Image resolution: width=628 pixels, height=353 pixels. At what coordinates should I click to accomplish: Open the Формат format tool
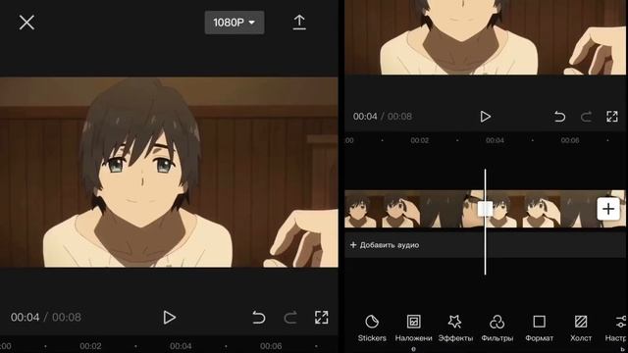point(539,328)
